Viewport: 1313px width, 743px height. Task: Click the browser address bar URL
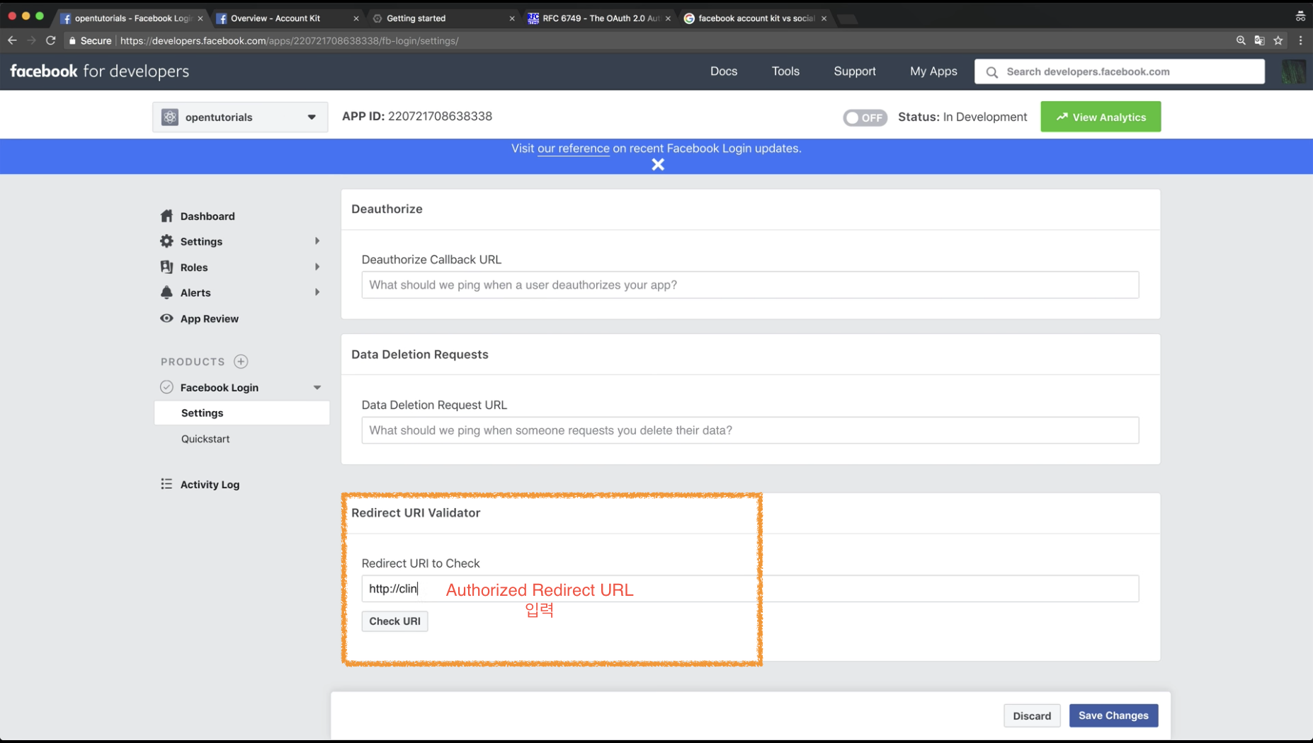click(290, 40)
